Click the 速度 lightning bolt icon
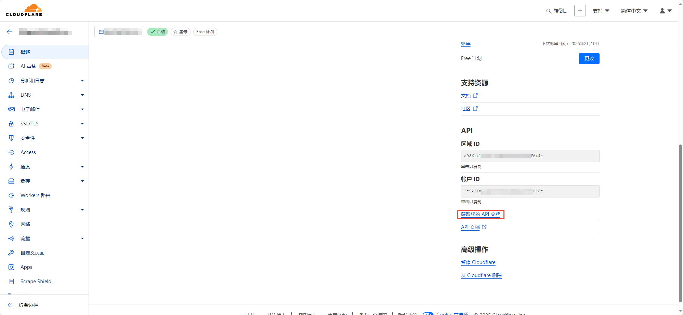This screenshot has width=683, height=315. pos(11,167)
